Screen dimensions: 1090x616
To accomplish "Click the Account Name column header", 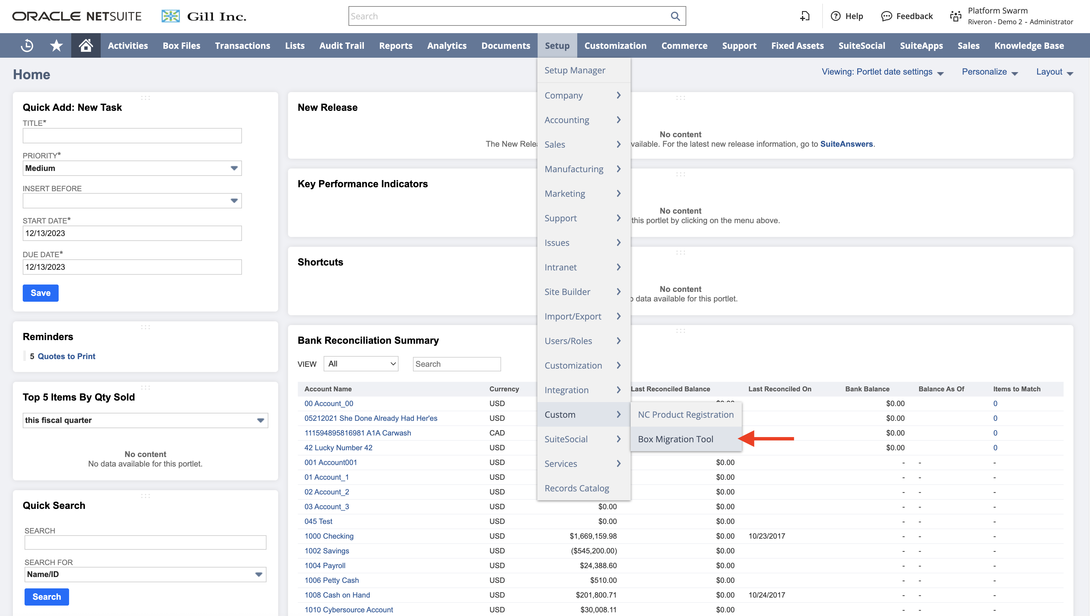I will [x=328, y=389].
